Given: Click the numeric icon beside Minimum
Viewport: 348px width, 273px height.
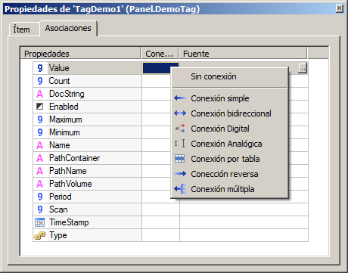Looking at the screenshot, I should click(x=40, y=132).
